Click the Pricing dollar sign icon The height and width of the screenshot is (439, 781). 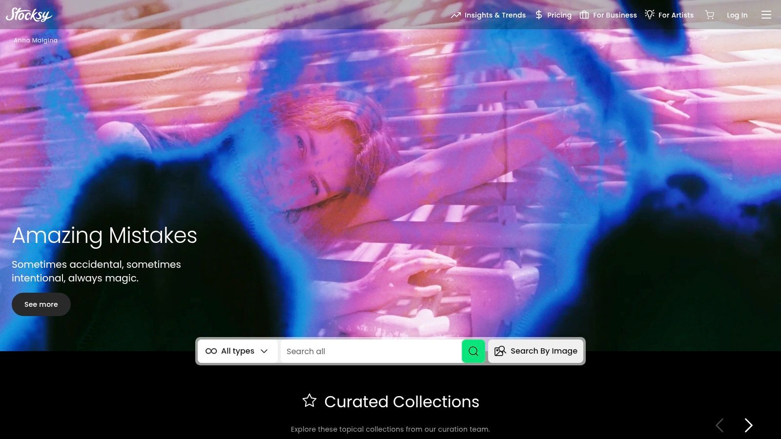tap(539, 15)
